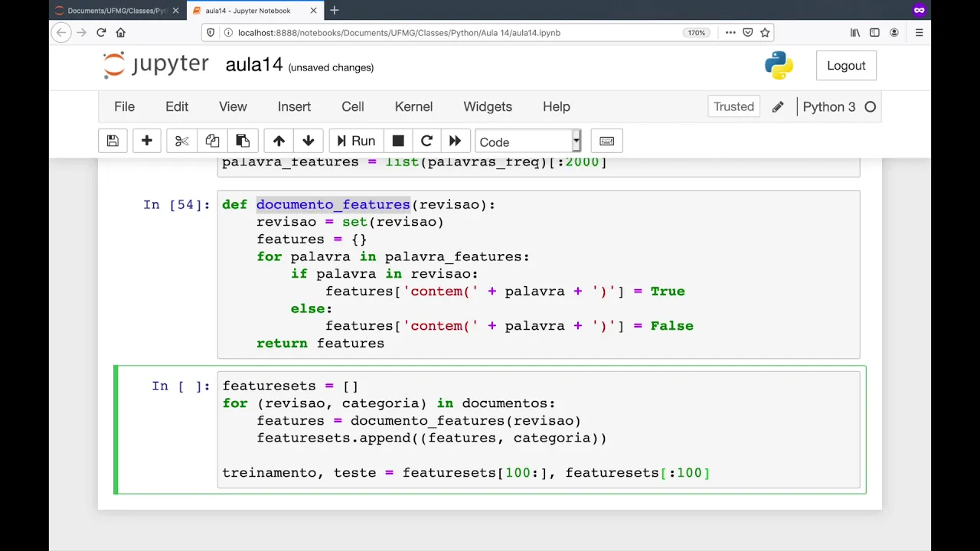Open the command palette keyboard icon
The width and height of the screenshot is (980, 551).
pyautogui.click(x=606, y=141)
